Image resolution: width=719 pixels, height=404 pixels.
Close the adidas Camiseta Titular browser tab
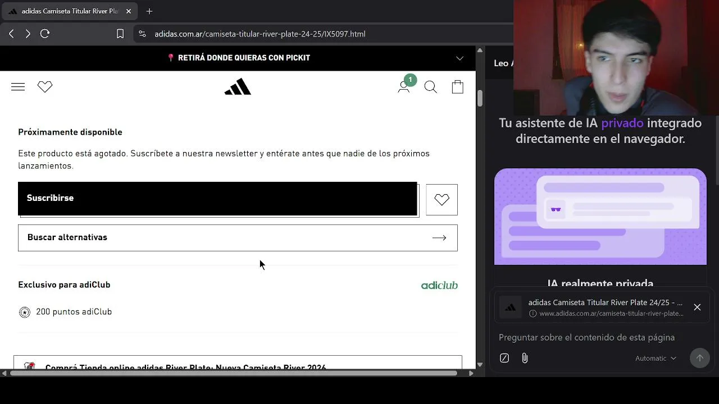[x=129, y=11]
